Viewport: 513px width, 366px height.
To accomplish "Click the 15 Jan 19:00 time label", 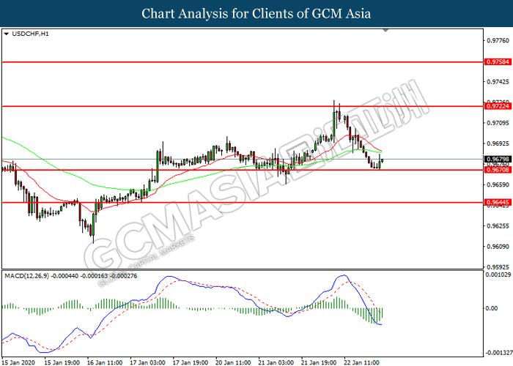I will coord(62,362).
